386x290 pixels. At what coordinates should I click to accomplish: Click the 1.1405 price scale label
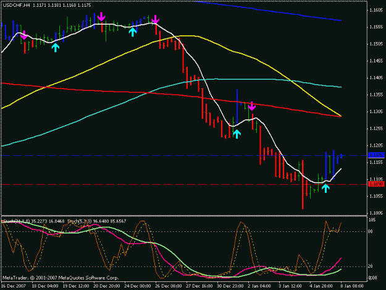click(376, 78)
